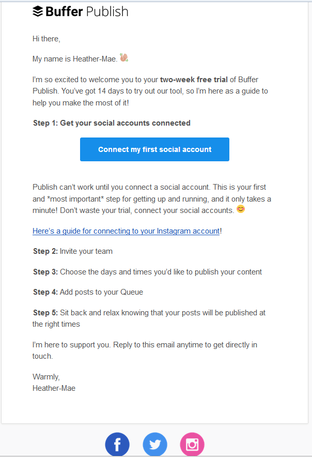Click the Warmly closing text

(x=46, y=377)
